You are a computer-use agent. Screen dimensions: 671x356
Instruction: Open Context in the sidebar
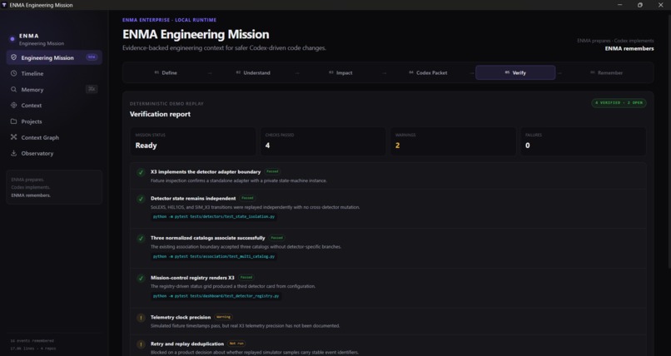[54, 105]
